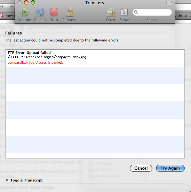This screenshot has width=191, height=192.
Task: Click the magnifier icon in Search field
Action: pyautogui.click(x=136, y=12)
